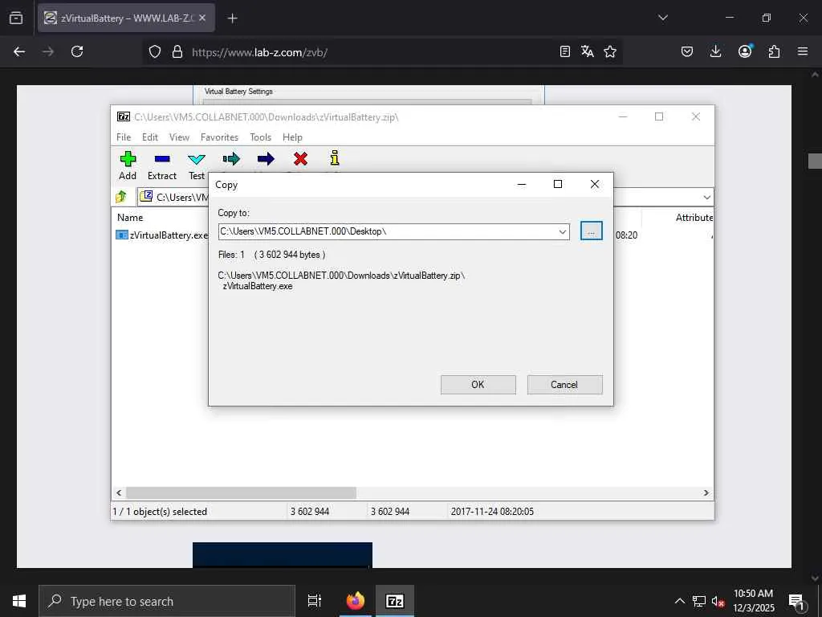Screen dimensions: 822x617
Task: Open the View menu in 7-Zip
Action: point(179,137)
